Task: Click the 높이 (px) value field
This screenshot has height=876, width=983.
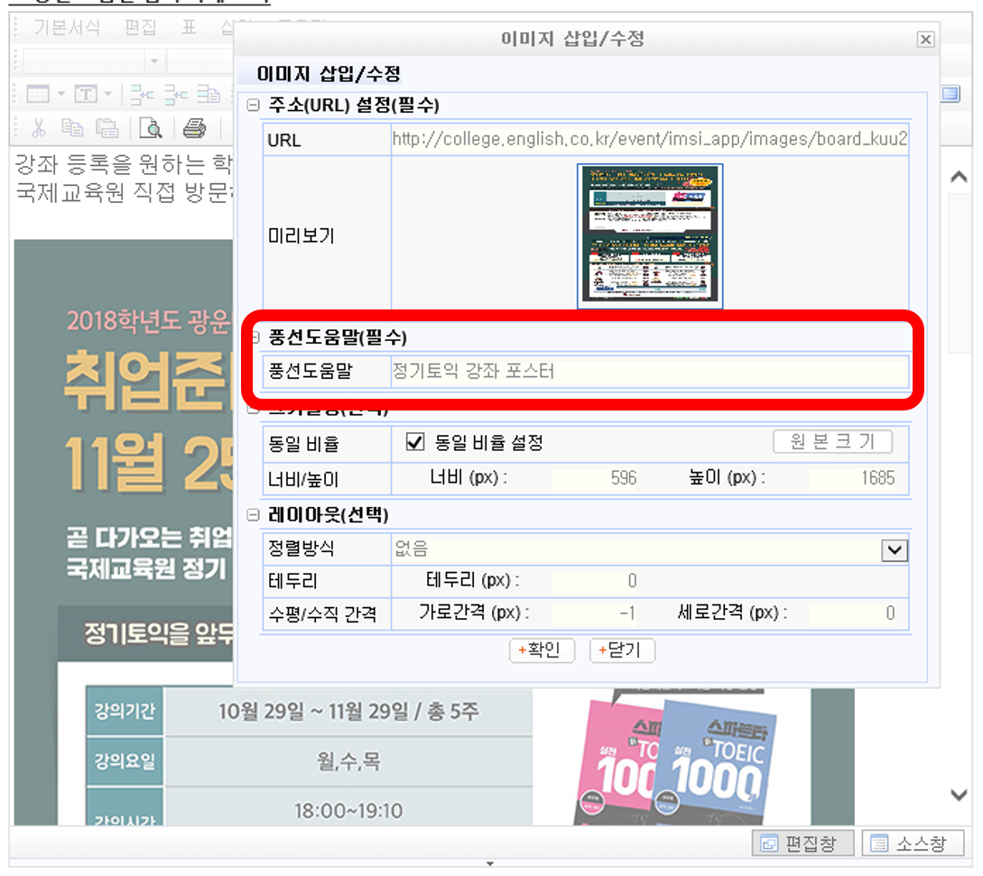Action: pos(854,479)
